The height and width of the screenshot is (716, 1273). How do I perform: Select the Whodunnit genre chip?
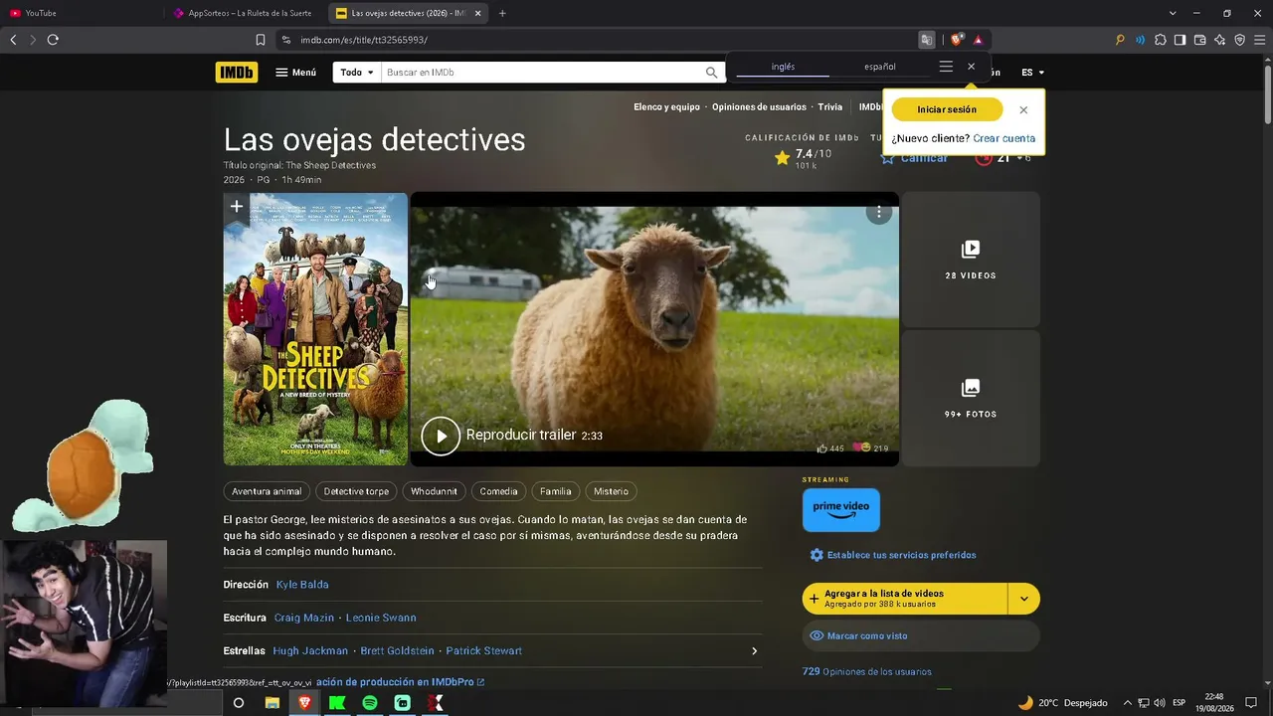click(x=434, y=491)
